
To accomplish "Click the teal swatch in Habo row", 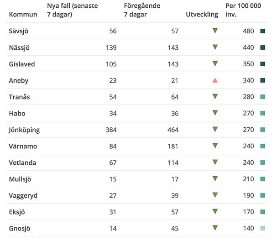I will point(262,113).
